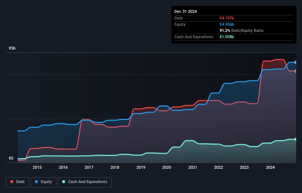Select the 2022 x-axis label
The width and height of the screenshot is (302, 193).
[218, 168]
